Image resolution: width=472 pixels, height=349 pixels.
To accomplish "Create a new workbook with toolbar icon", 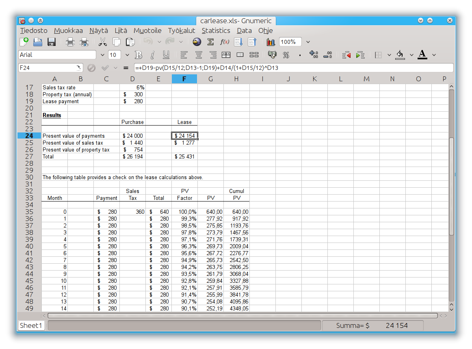I will coord(24,42).
